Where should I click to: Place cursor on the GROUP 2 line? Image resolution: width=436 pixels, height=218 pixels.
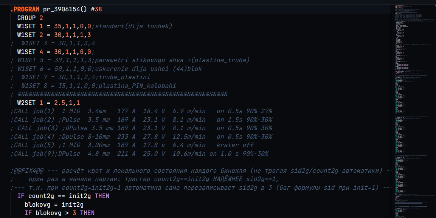pos(30,18)
